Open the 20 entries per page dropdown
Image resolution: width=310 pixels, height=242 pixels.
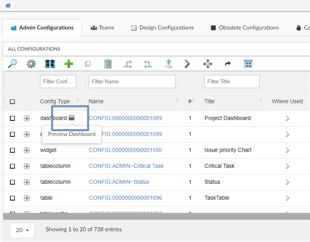[22, 230]
